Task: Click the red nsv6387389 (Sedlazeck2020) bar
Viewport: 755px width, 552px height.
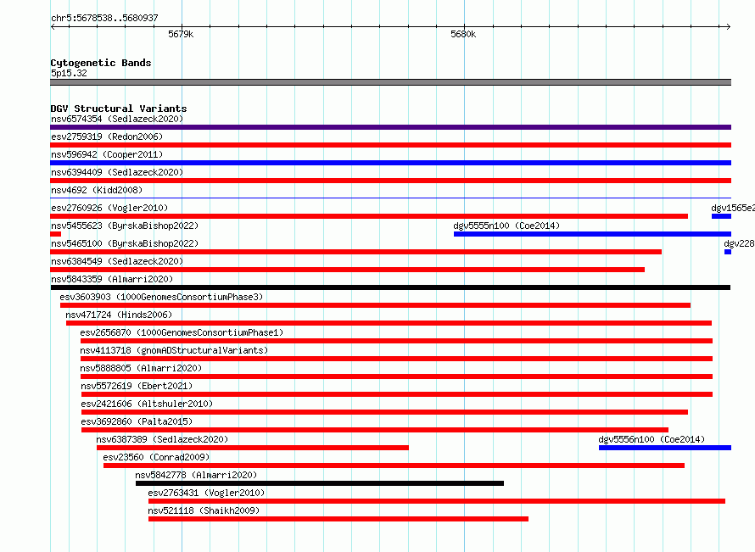Action: coord(253,448)
